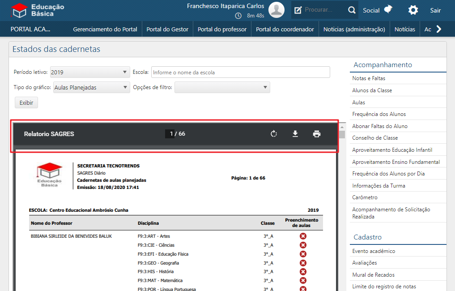Click the Educação Básica logo

[x=38, y=10]
